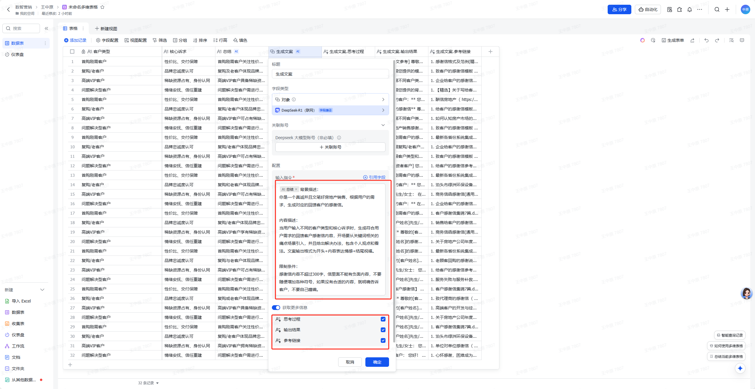Click the undo arrow icon
Viewport: 755px width, 389px height.
tap(706, 40)
